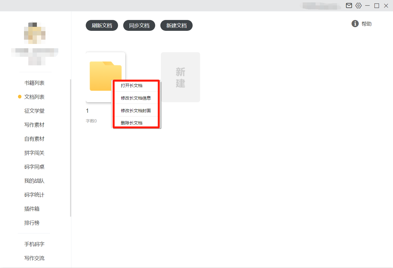Open 自有素材 in sidebar
The width and height of the screenshot is (393, 268).
pos(34,139)
